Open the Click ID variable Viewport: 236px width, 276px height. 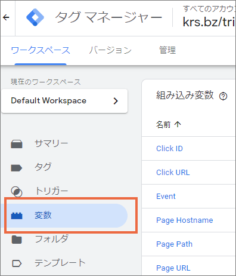click(169, 149)
